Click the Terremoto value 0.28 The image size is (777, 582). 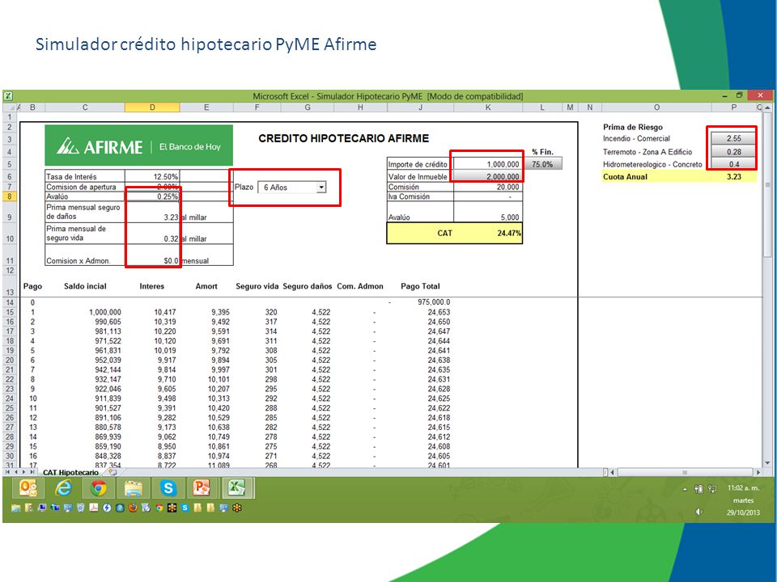coord(734,152)
